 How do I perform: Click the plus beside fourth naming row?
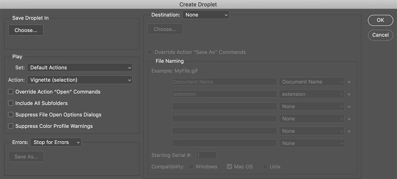pyautogui.click(x=349, y=119)
